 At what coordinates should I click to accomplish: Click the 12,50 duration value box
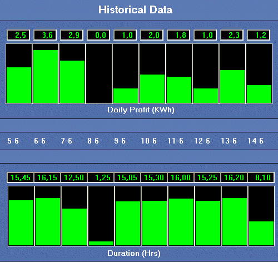(x=74, y=177)
